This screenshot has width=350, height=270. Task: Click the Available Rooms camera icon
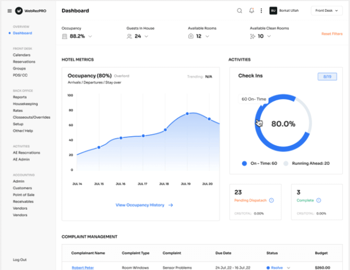[x=191, y=36]
